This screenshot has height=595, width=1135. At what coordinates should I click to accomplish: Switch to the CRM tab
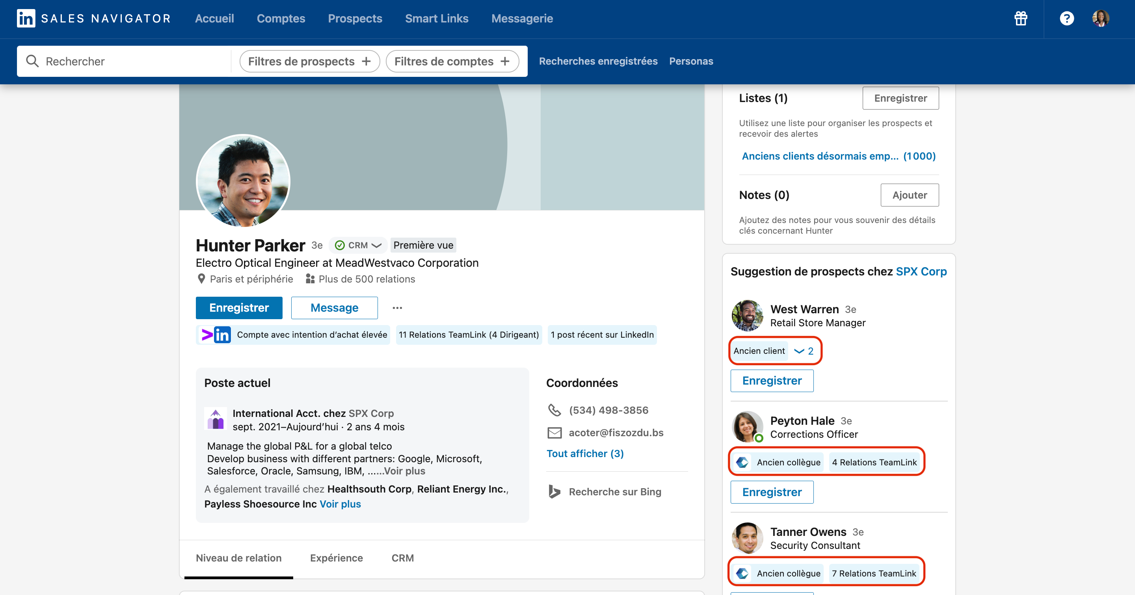[402, 558]
